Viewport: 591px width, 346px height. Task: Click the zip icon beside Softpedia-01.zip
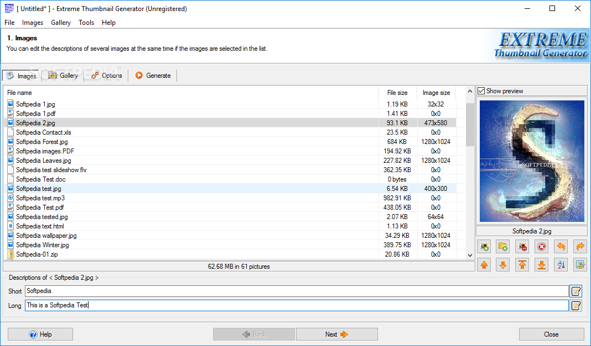[11, 254]
